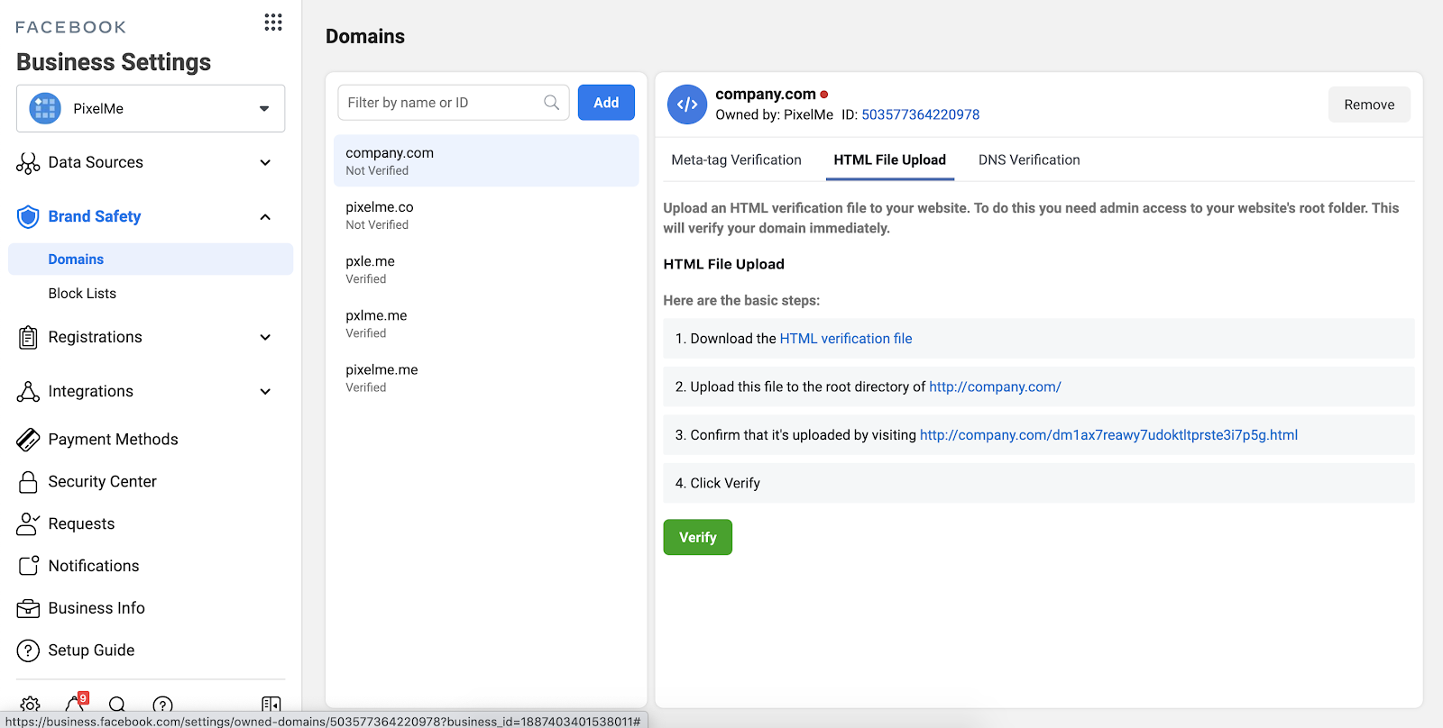Switch to the DNS Verification tab
The width and height of the screenshot is (1443, 728).
pyautogui.click(x=1029, y=159)
